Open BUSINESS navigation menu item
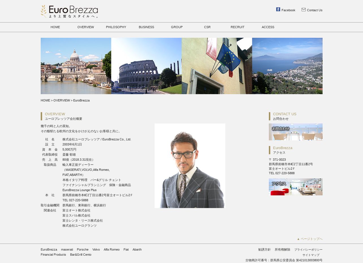Image resolution: width=363 pixels, height=263 pixels. point(146,27)
